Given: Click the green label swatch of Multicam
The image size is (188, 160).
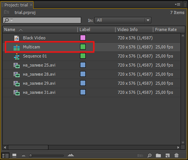Looking at the screenshot, I should coord(83,47).
